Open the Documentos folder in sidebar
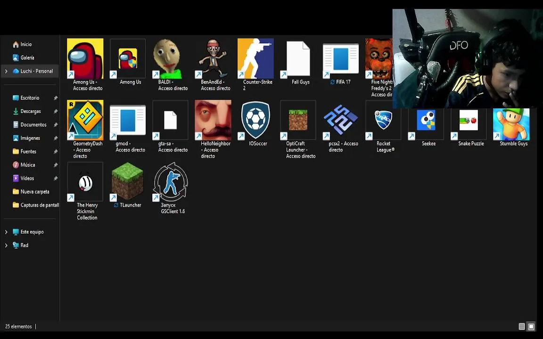Screen dimensions: 543x339 [33, 124]
